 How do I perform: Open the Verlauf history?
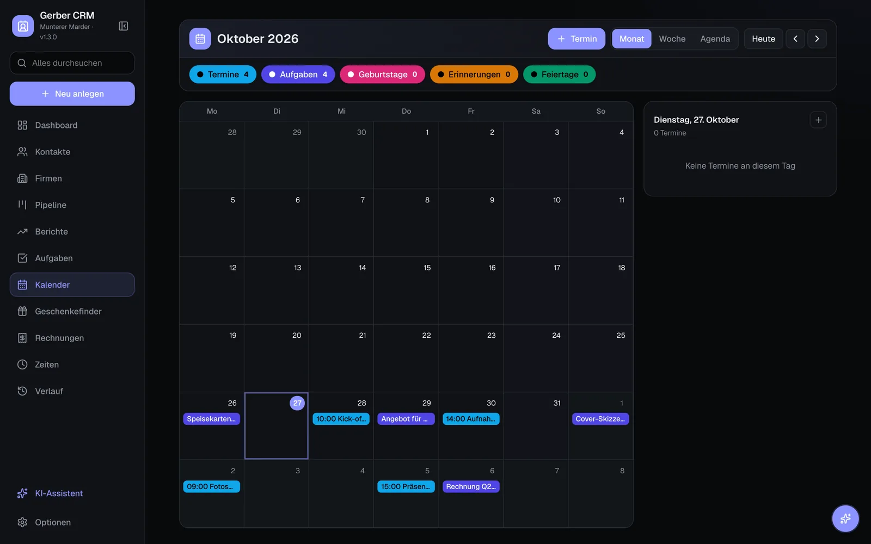(x=72, y=391)
